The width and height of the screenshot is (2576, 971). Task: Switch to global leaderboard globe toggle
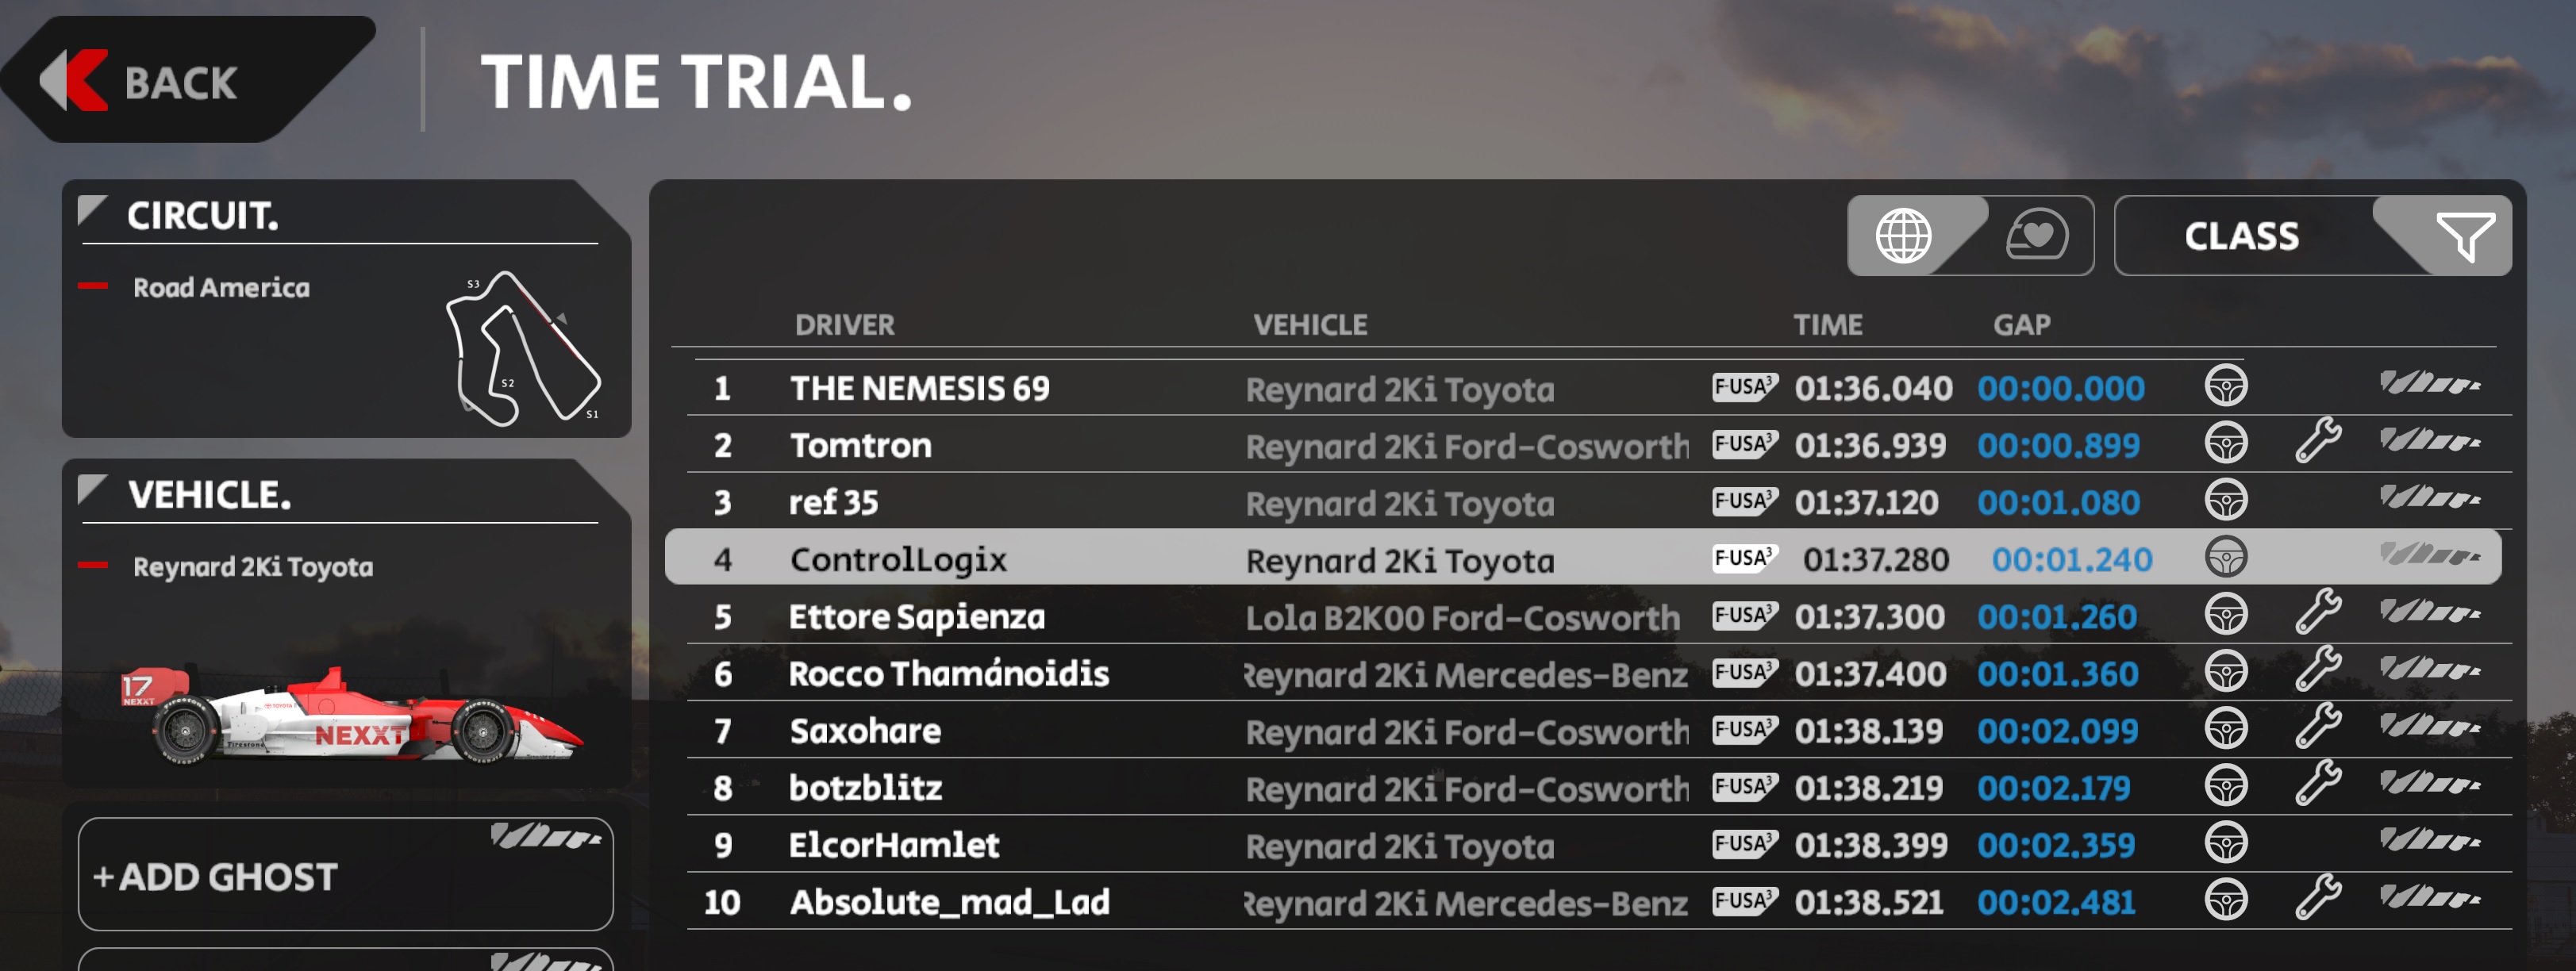1903,236
